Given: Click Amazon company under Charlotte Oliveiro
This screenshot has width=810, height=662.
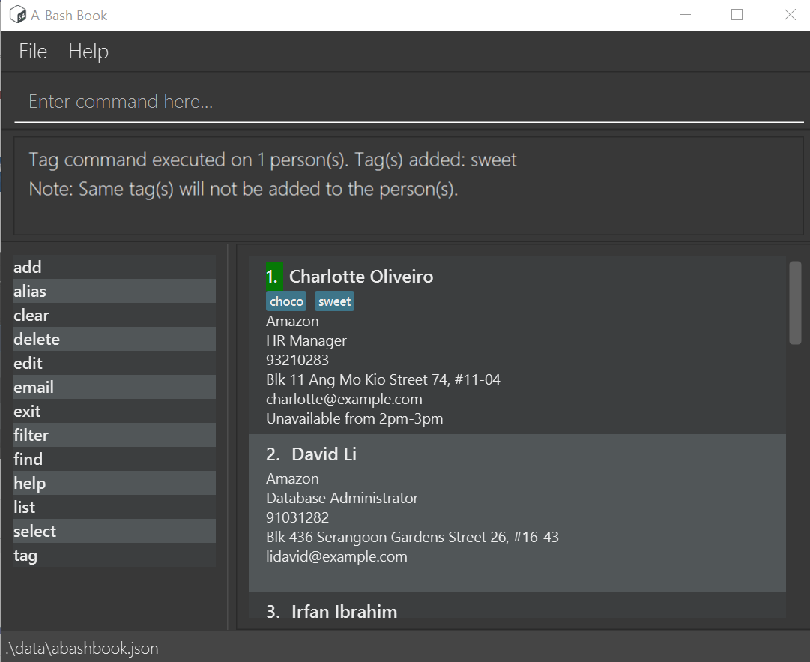Looking at the screenshot, I should tap(292, 322).
